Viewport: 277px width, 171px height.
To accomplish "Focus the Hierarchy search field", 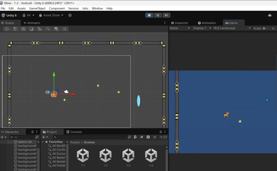I will [22, 137].
